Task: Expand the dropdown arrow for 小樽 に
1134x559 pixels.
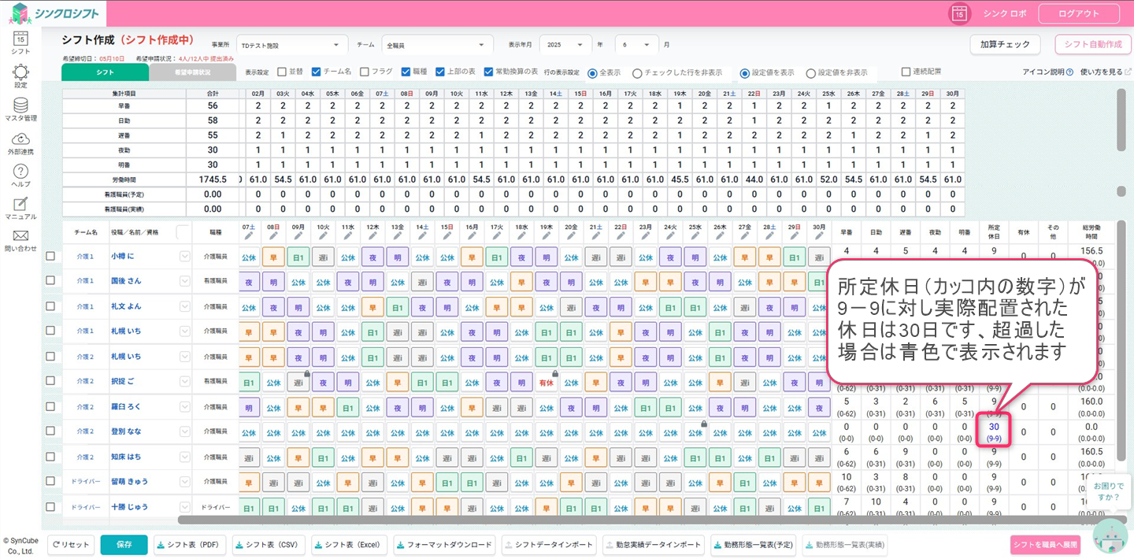Action: tap(185, 256)
